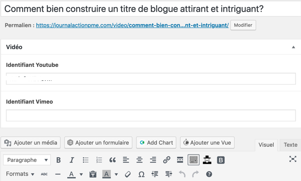This screenshot has width=301, height=181.
Task: Toggle bold formatting in editor toolbar
Action: tap(58, 160)
